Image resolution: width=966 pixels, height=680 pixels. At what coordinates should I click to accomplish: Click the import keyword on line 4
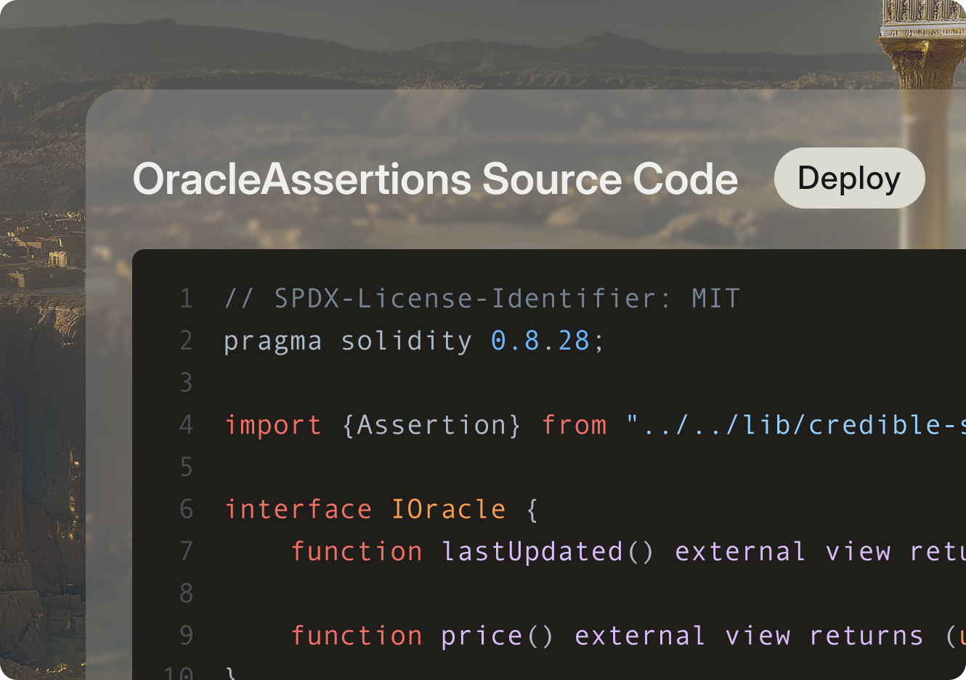click(x=272, y=424)
